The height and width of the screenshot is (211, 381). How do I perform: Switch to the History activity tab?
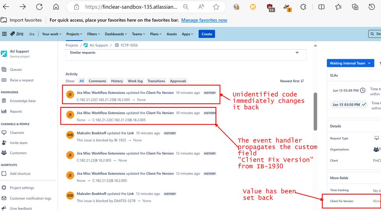[117, 81]
